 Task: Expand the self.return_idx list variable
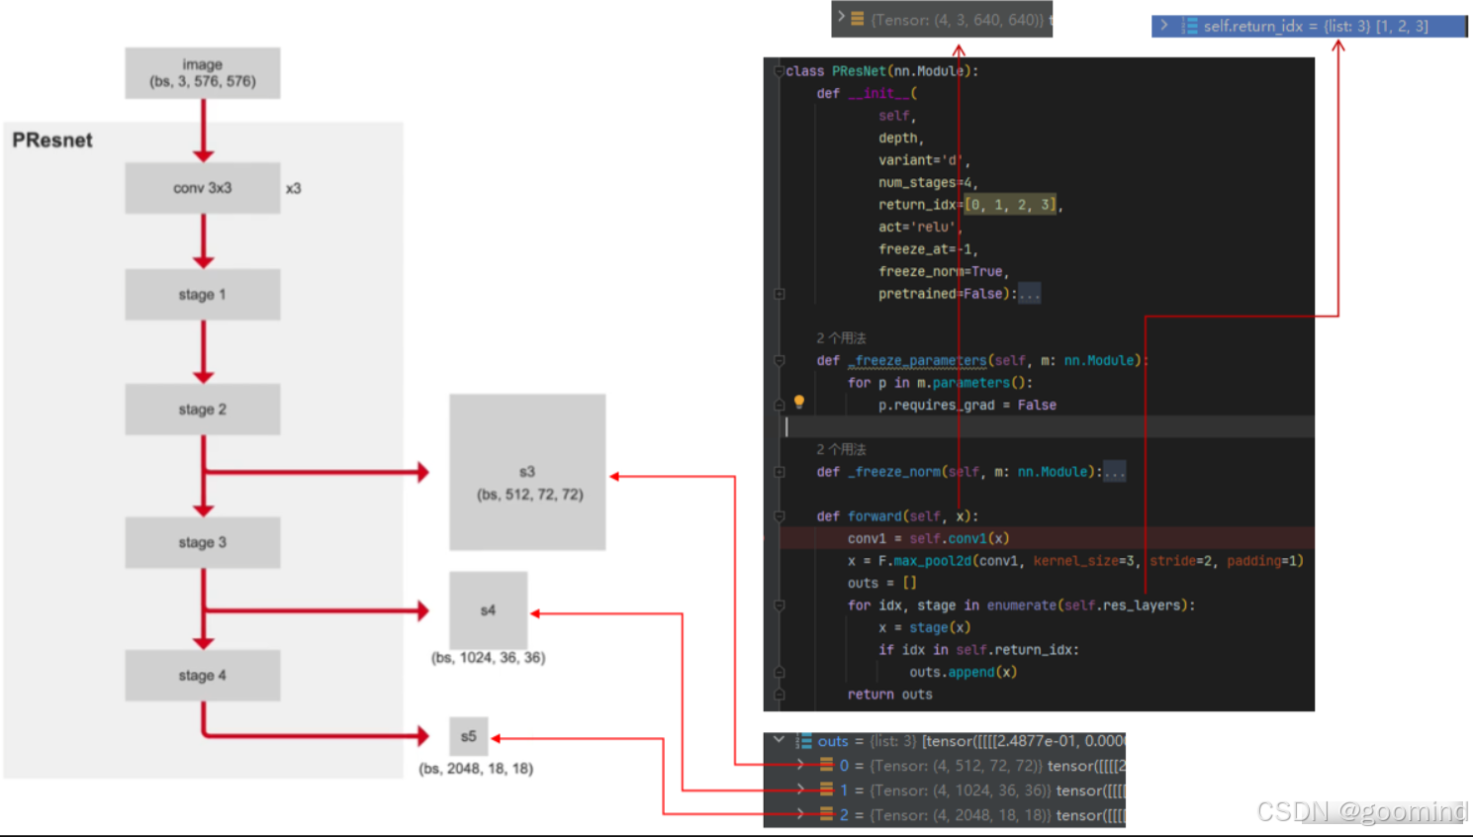tap(1164, 26)
